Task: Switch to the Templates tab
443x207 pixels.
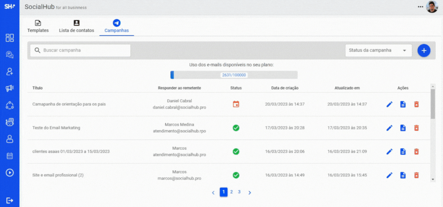Action: 38,27
